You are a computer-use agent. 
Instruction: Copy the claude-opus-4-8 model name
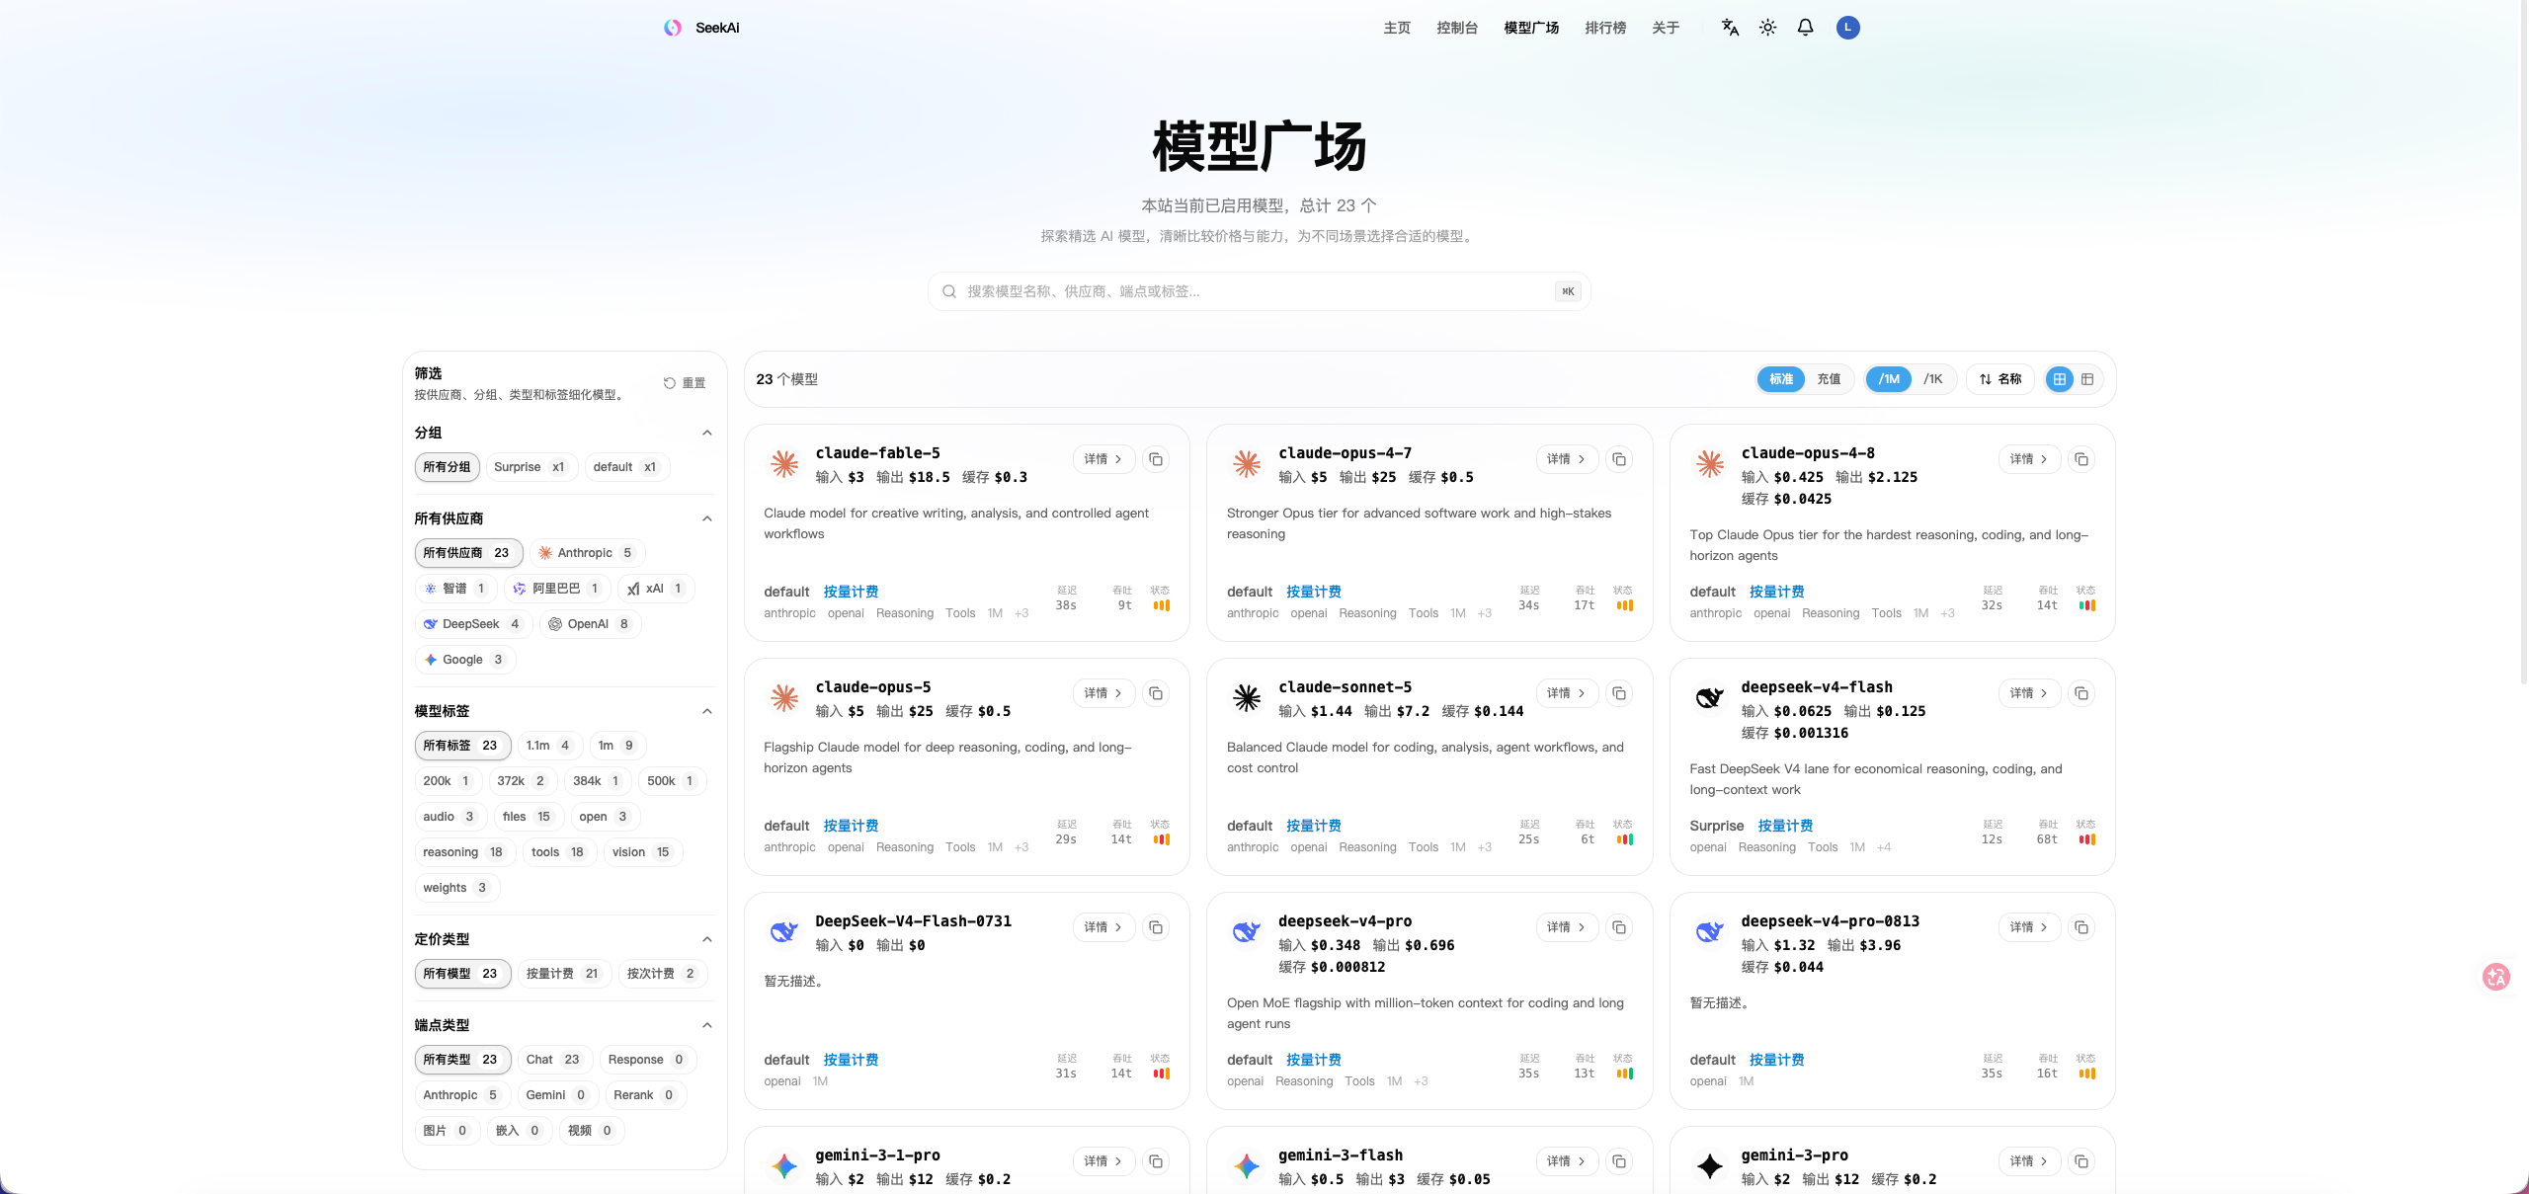2081,459
